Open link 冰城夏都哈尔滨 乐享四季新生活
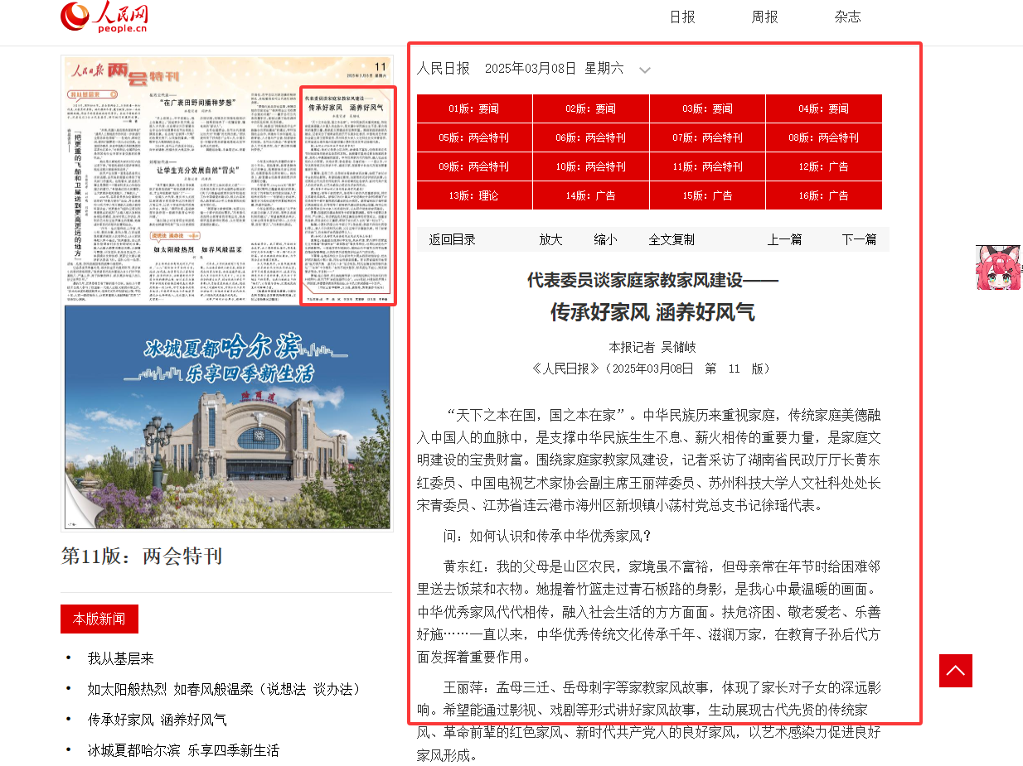1023x766 pixels. (183, 750)
